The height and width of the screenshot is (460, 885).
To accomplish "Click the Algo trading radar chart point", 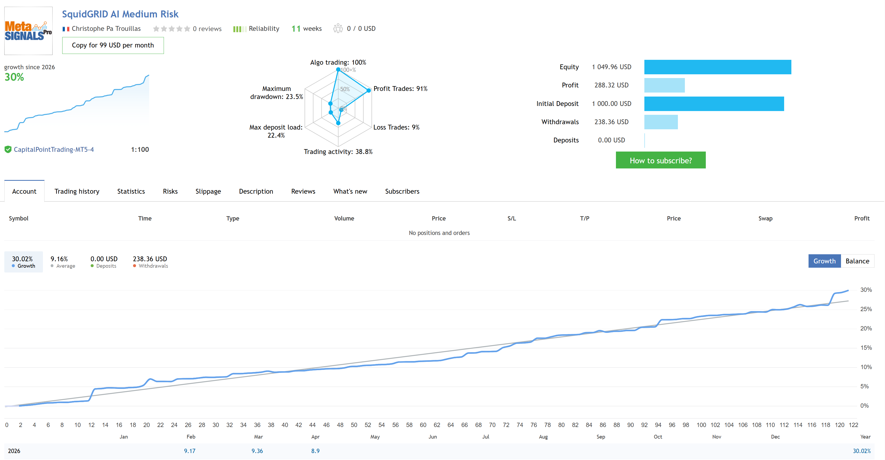I will (x=338, y=70).
